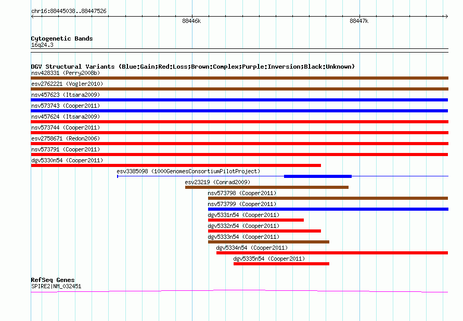Click the dgv5330n54 (Cooper2011) red bar
The width and height of the screenshot is (463, 321).
pos(176,165)
